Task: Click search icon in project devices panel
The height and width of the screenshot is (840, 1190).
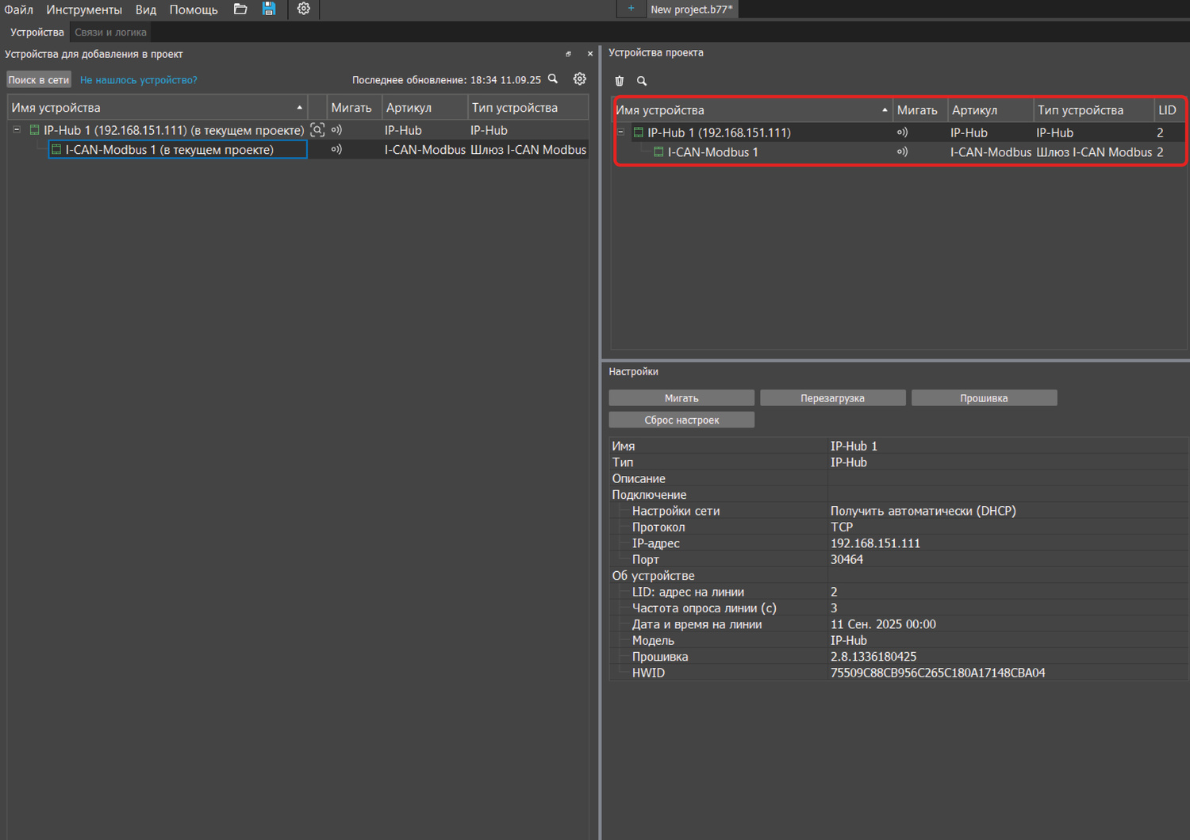Action: coord(642,81)
